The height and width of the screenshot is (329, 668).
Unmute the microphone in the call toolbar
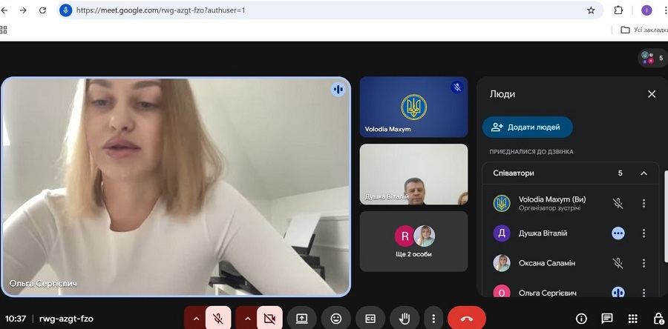click(218, 318)
